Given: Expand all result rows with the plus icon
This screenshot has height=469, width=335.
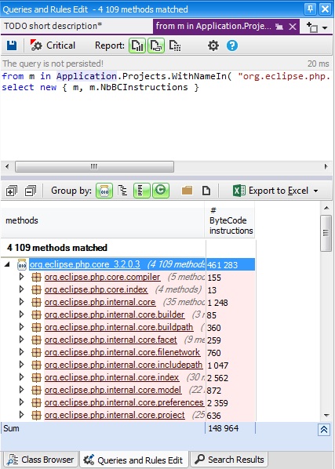Looking at the screenshot, I should 12,191.
